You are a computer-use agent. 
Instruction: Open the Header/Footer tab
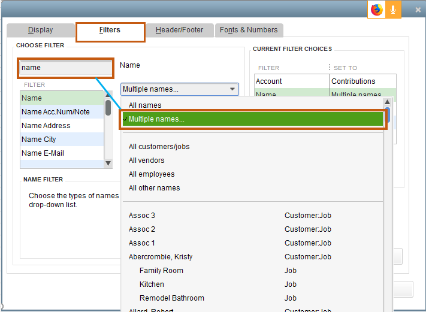[x=179, y=30]
